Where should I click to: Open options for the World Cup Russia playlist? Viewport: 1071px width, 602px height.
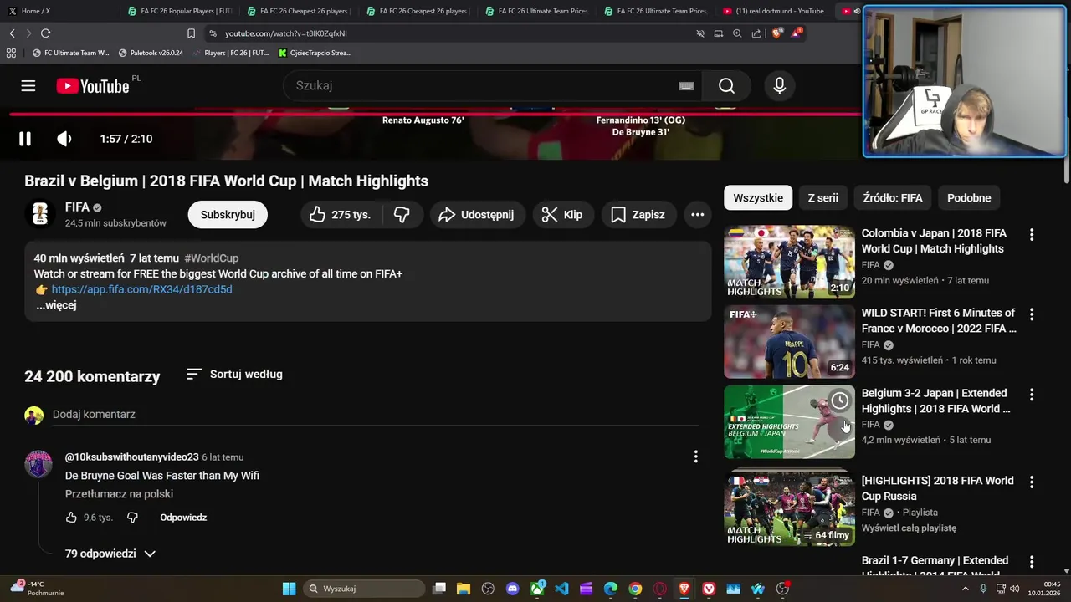click(1032, 482)
